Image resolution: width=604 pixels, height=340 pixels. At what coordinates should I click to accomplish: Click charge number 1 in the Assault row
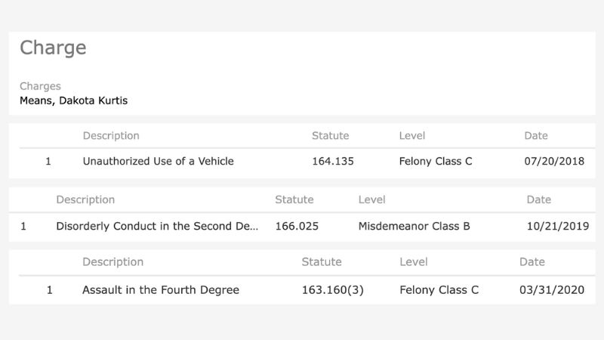pyautogui.click(x=49, y=289)
